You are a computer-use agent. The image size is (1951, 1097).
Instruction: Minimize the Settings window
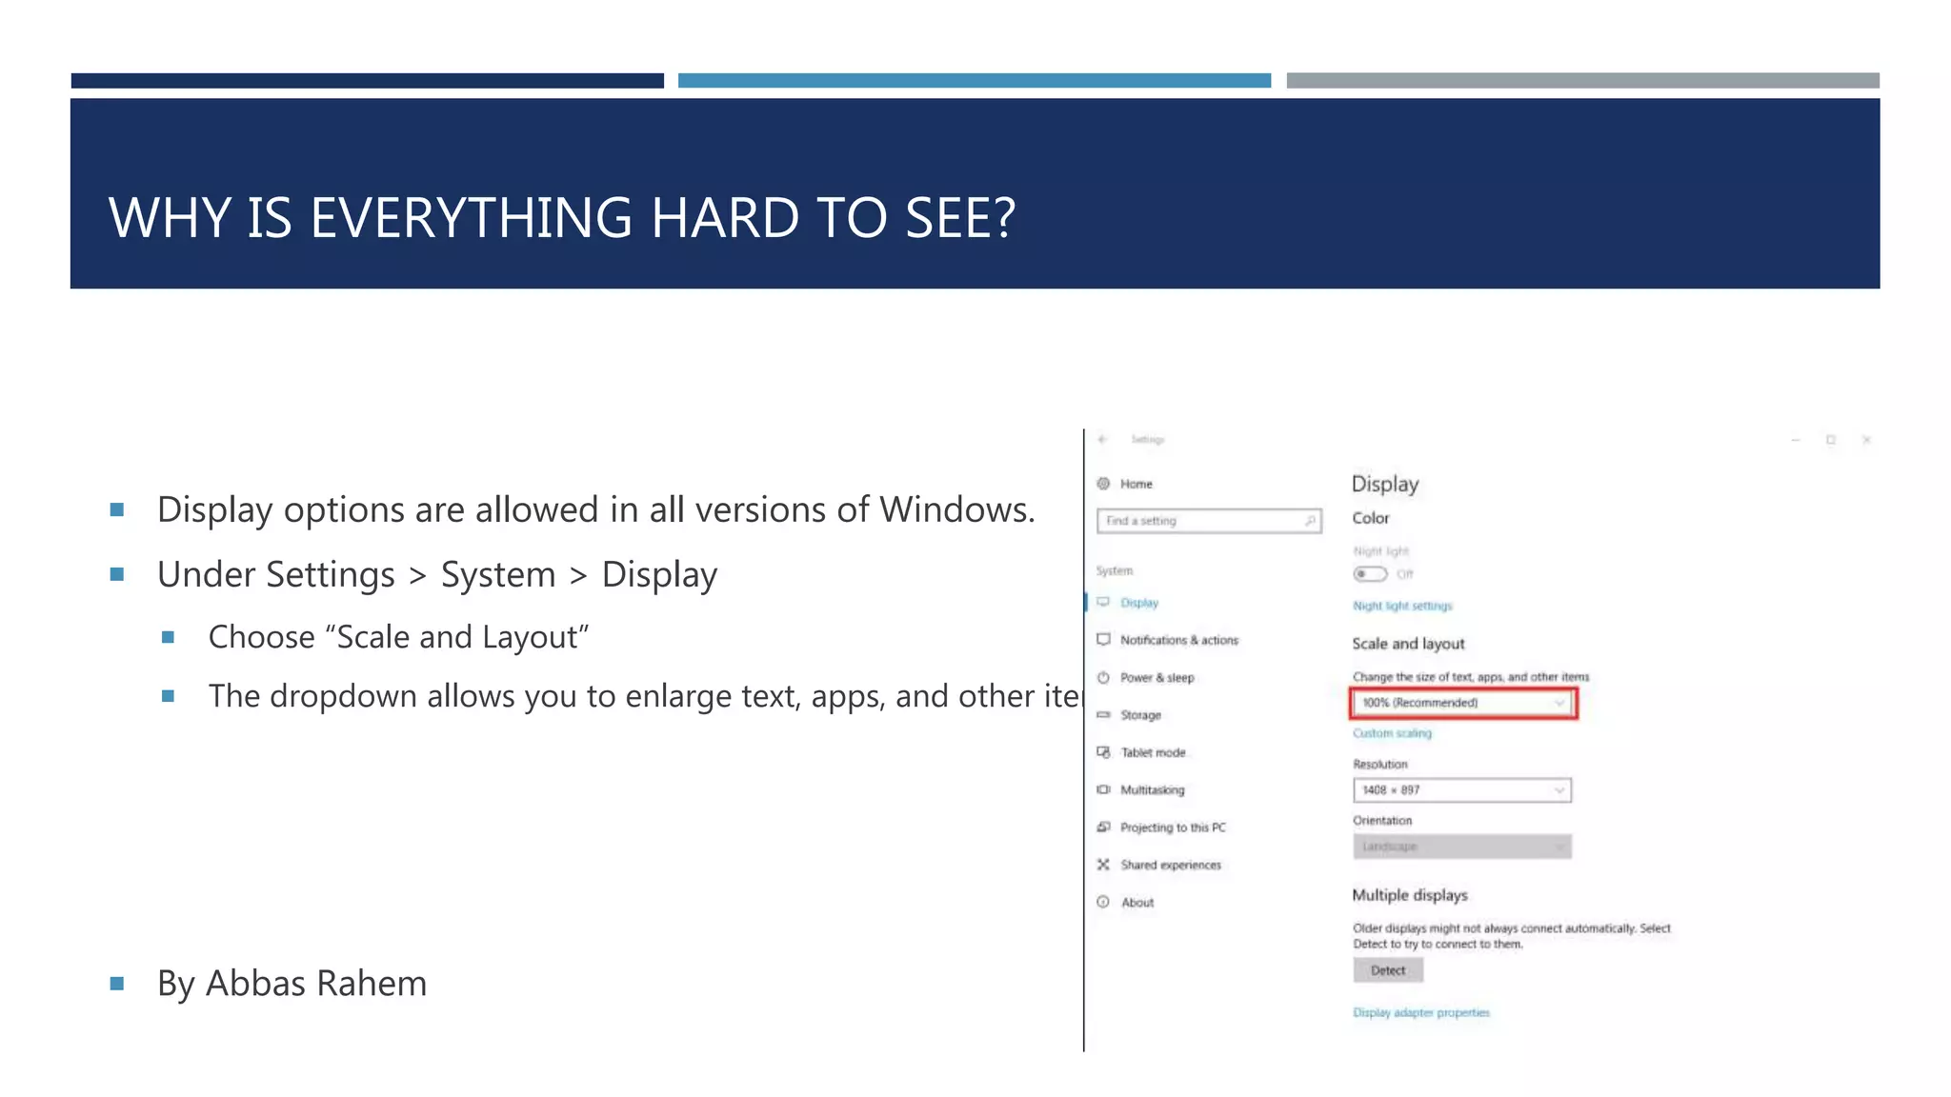click(x=1796, y=440)
